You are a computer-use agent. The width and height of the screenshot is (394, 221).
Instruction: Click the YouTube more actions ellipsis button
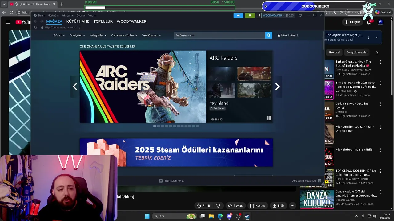(292, 206)
